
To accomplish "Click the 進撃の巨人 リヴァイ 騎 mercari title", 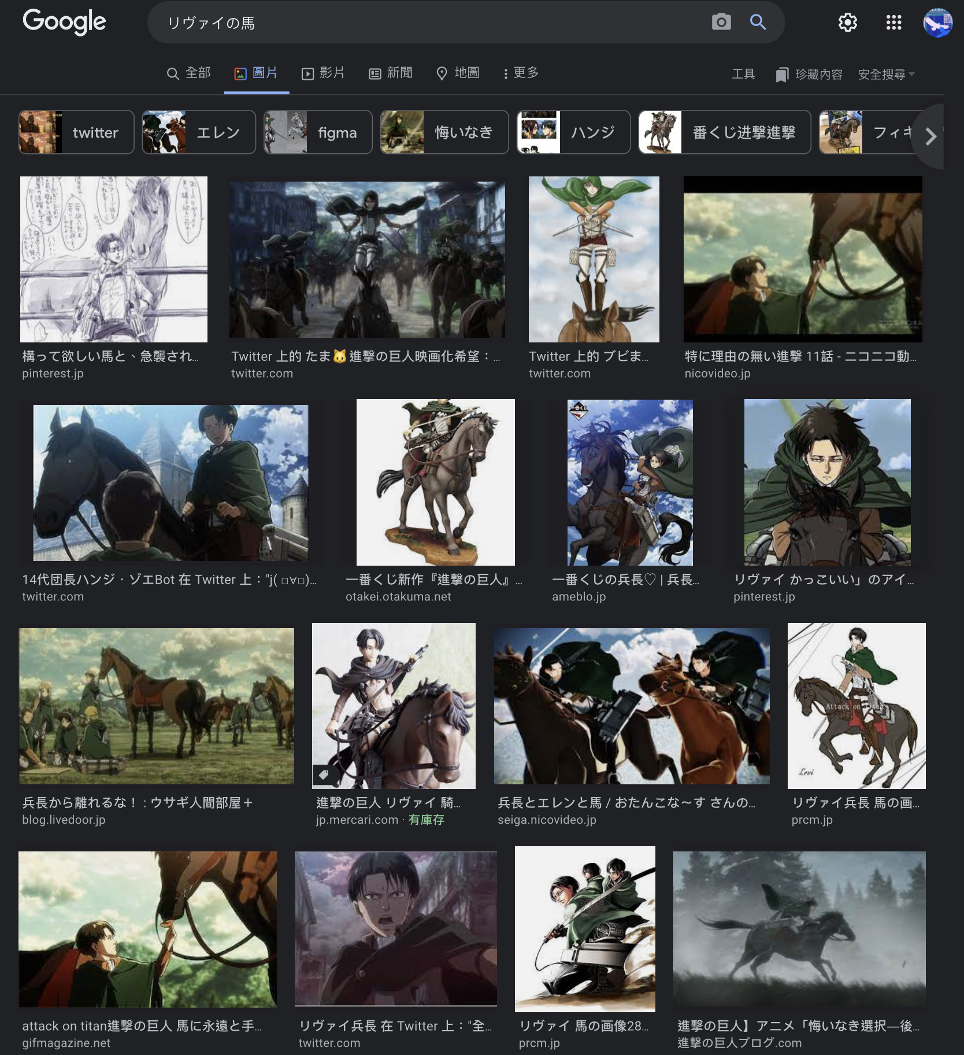I will coord(388,803).
